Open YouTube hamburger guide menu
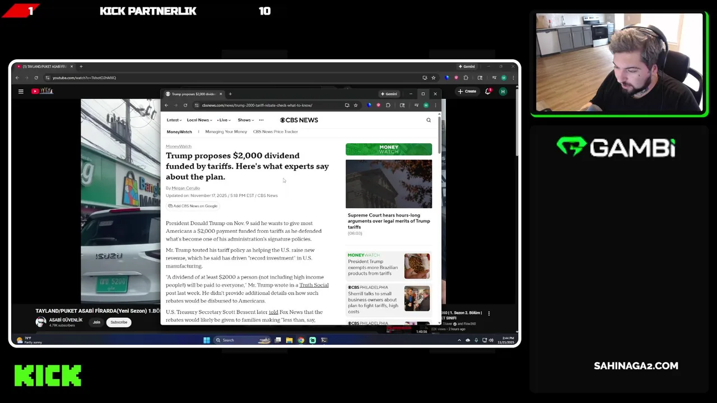 21,91
